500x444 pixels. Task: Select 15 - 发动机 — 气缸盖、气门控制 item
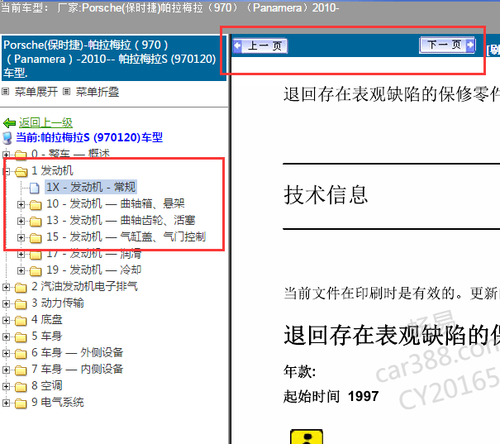(x=126, y=236)
